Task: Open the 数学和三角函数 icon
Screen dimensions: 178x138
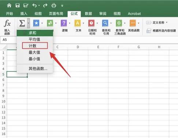Action: click(x=119, y=23)
